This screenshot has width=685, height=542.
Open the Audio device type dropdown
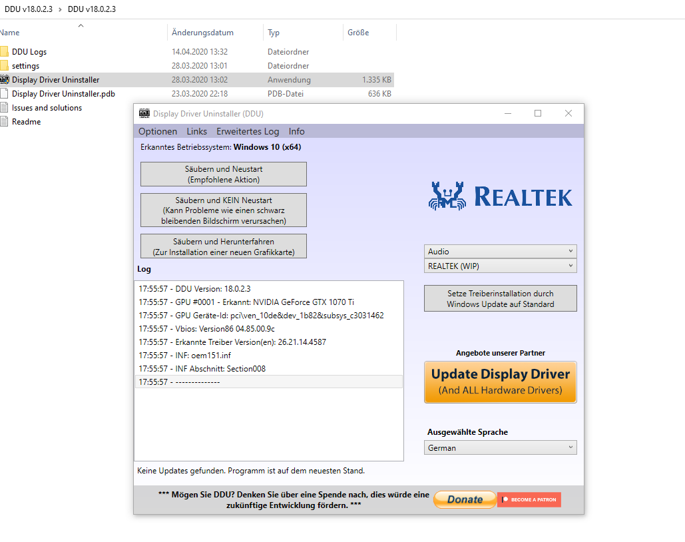(500, 251)
